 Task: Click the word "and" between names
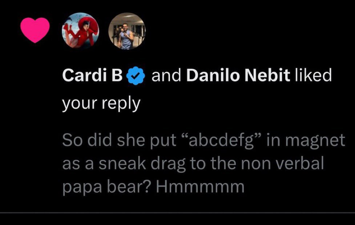(166, 75)
